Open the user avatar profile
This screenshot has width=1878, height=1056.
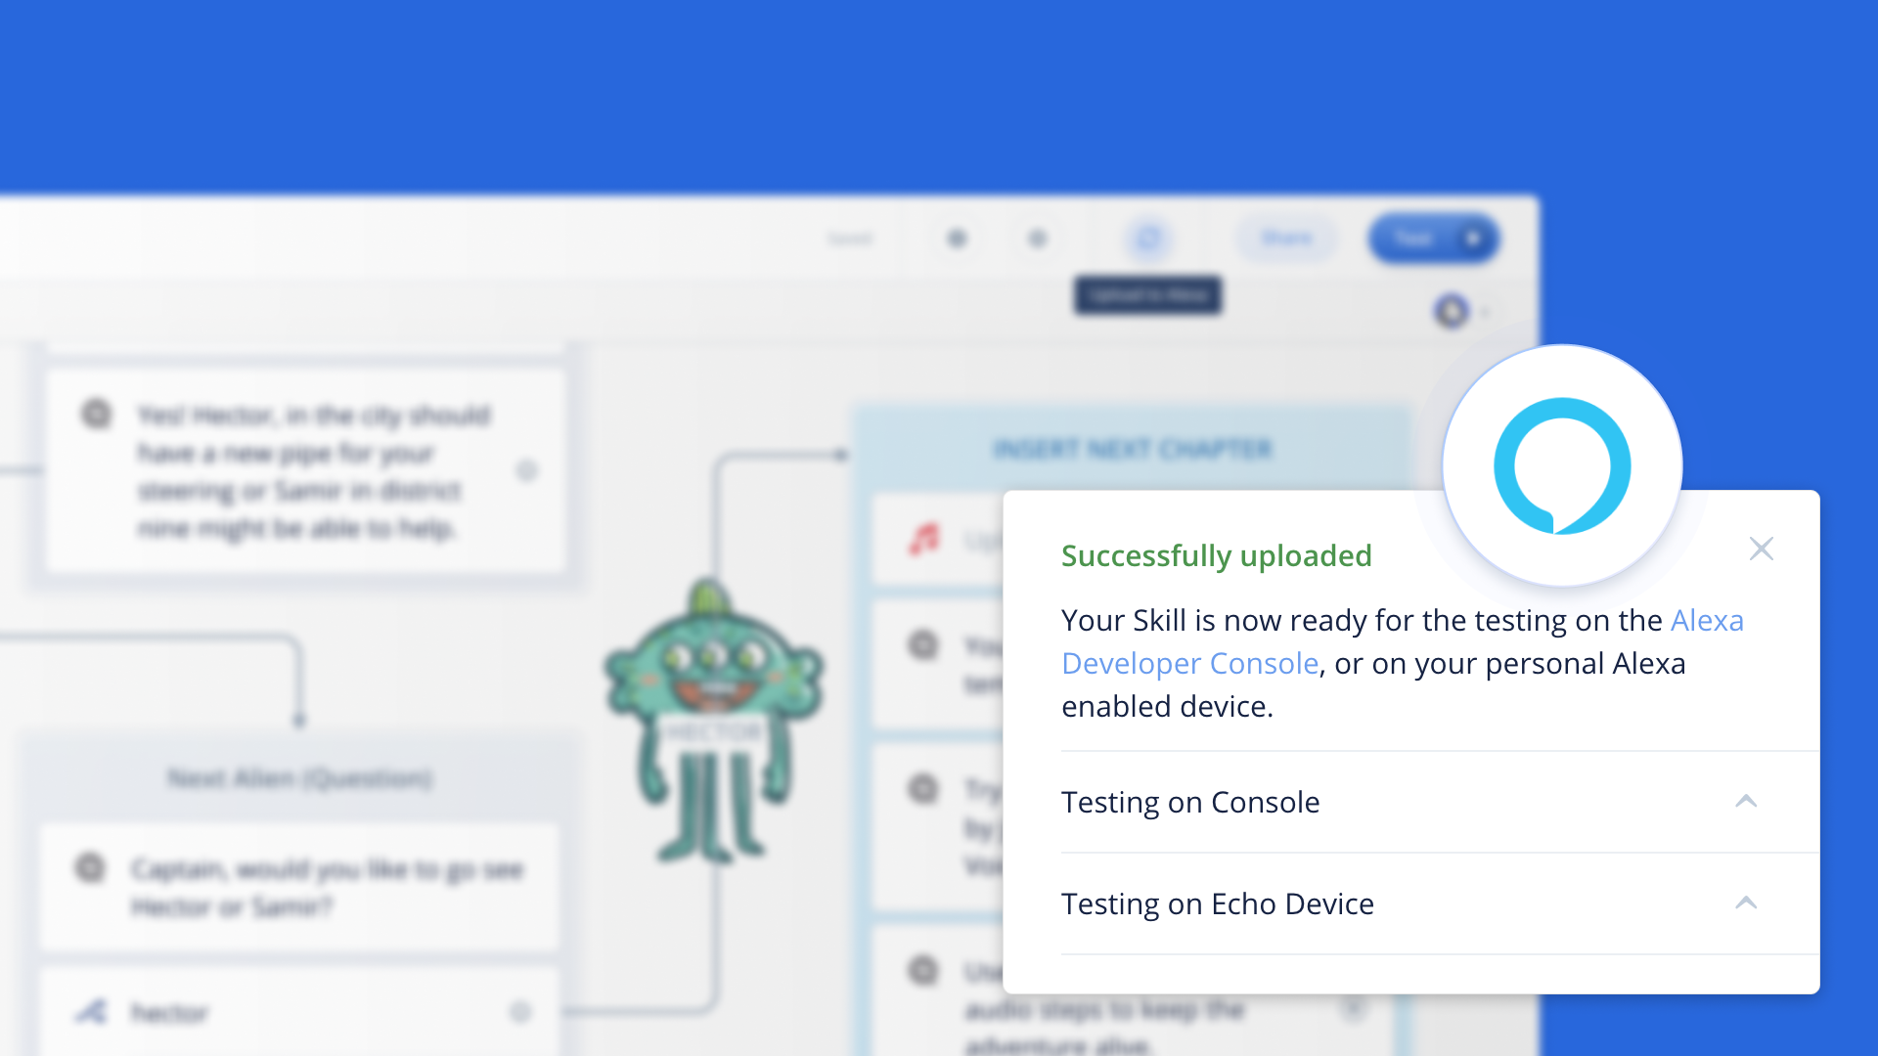click(1452, 312)
